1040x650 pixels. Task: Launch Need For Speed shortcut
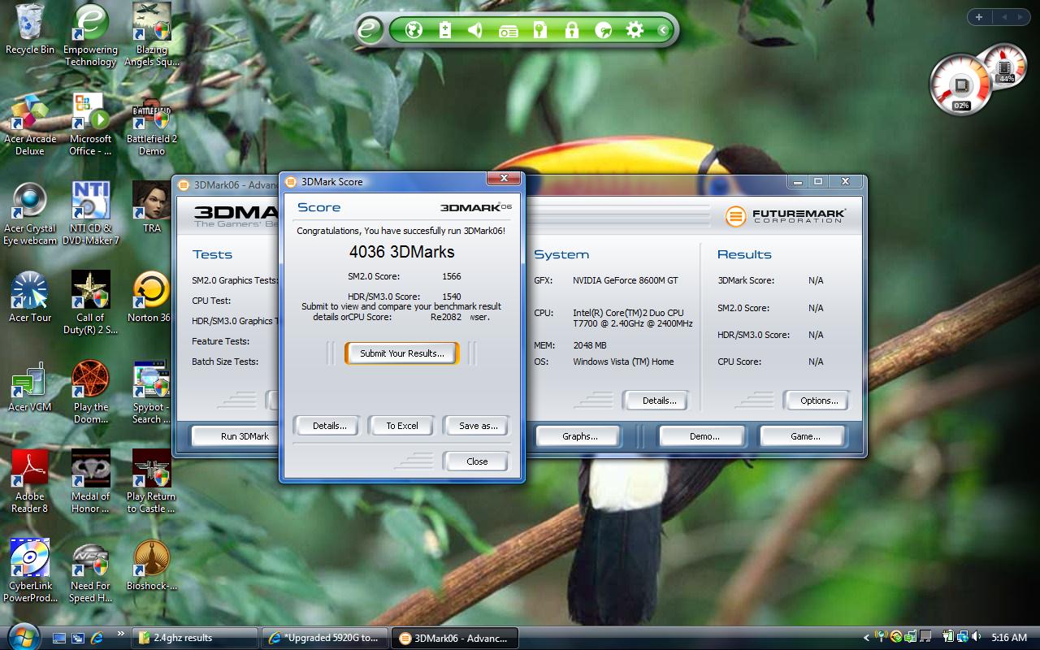point(90,570)
